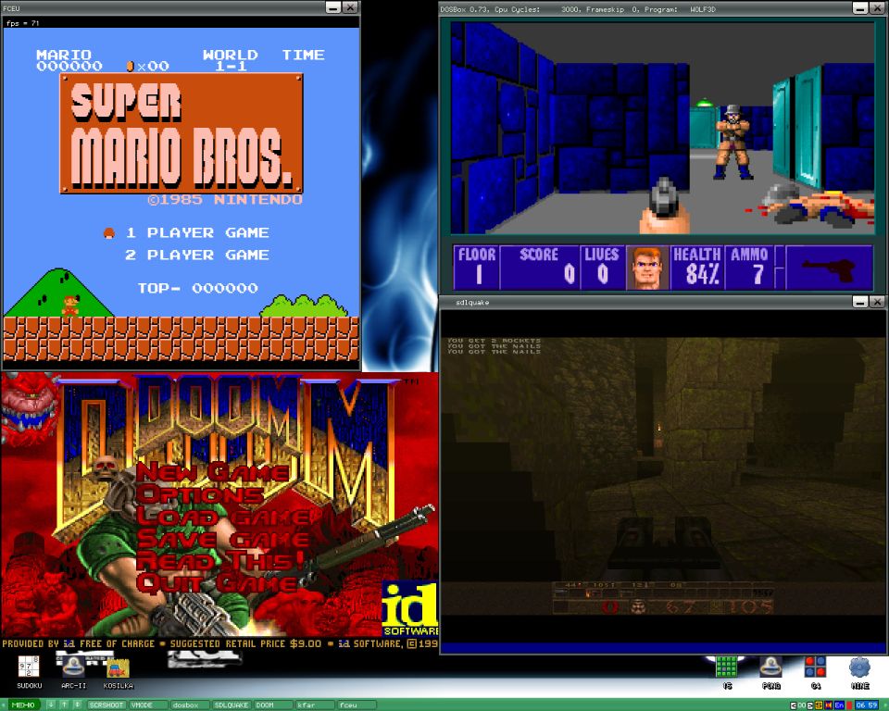Click the left arrow next to 00 in tray
Viewport: 889px width, 711px height.
pyautogui.click(x=794, y=705)
